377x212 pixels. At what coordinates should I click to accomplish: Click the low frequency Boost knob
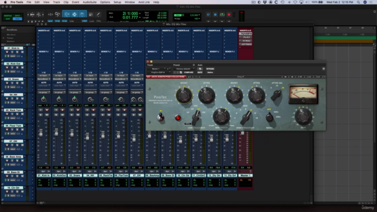pos(184,95)
